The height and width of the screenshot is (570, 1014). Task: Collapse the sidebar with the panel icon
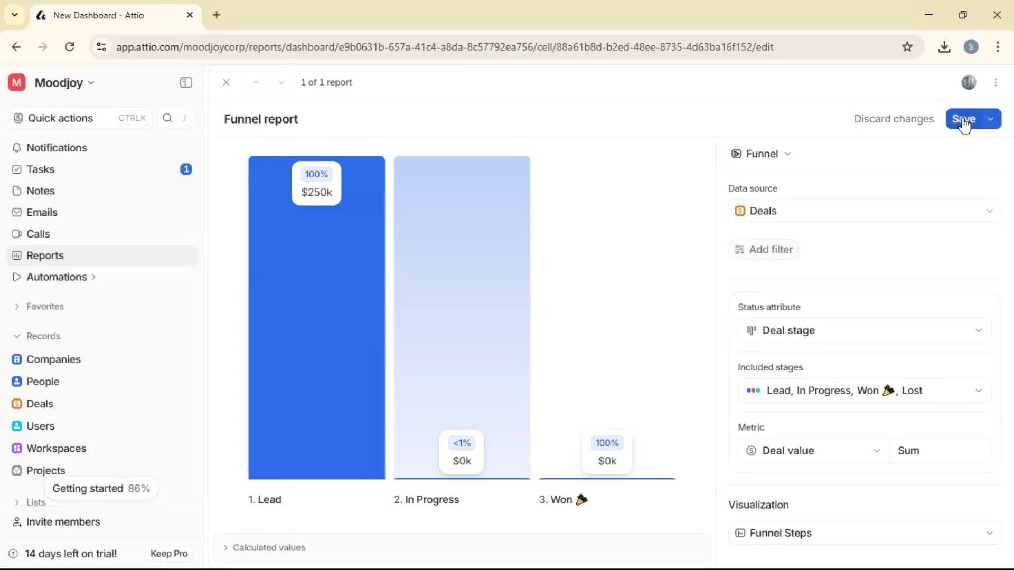pos(185,82)
